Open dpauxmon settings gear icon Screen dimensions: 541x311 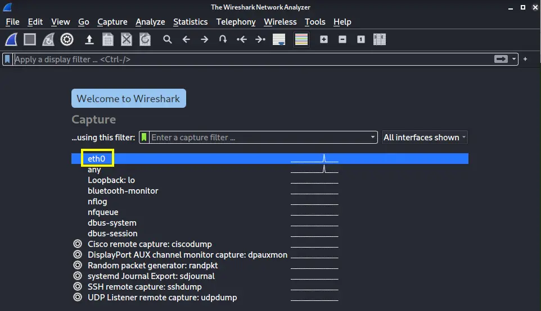[78, 254]
